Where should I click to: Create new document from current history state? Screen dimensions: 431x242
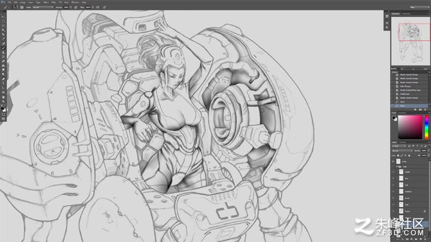click(415, 110)
